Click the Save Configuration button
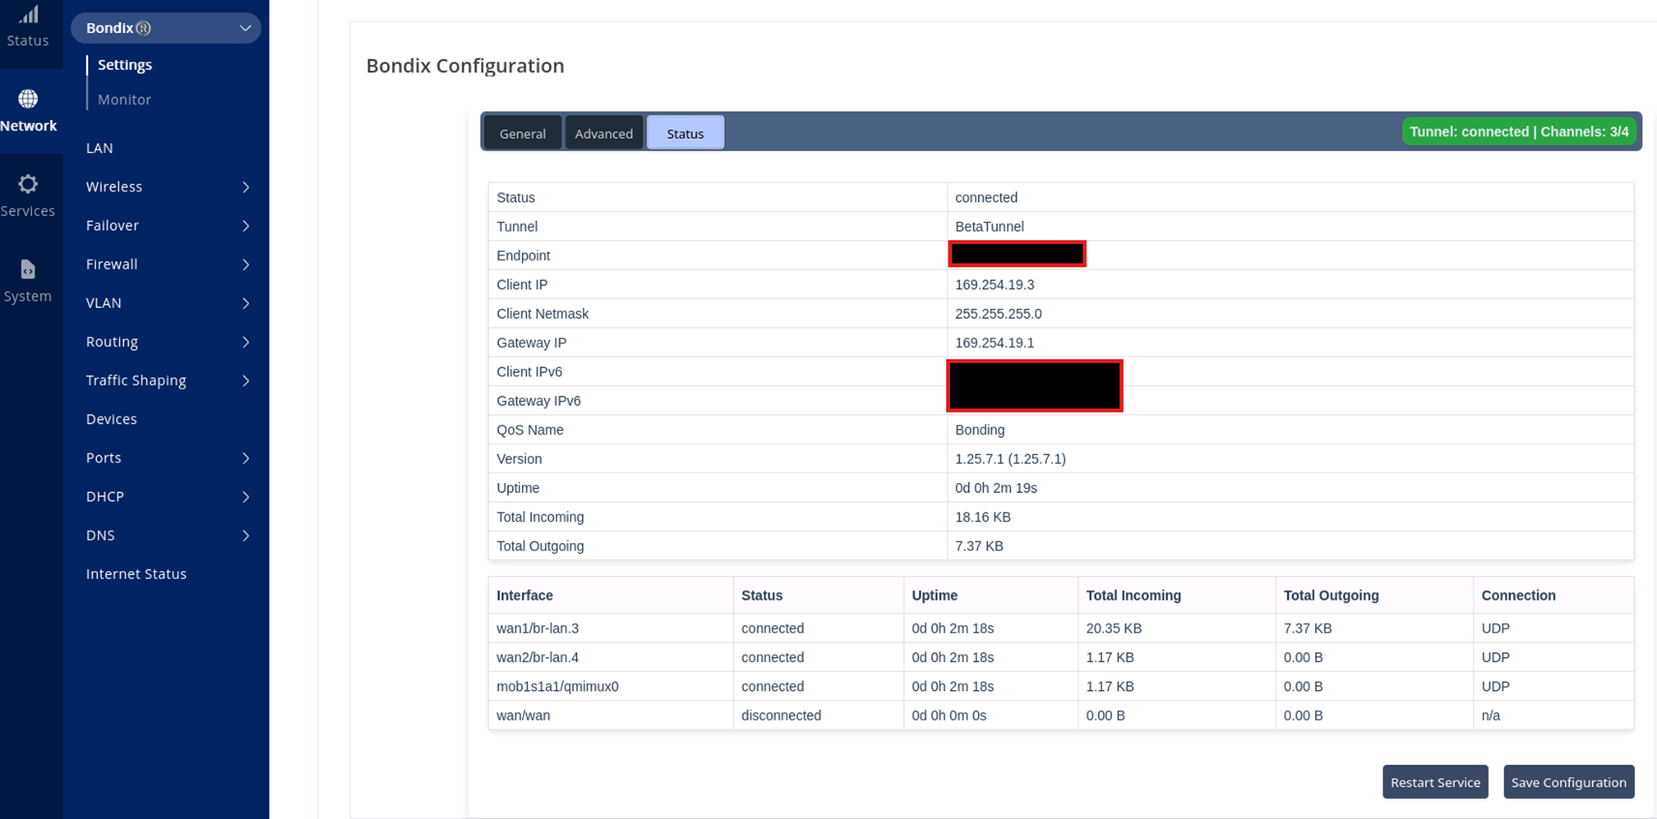 click(x=1569, y=782)
